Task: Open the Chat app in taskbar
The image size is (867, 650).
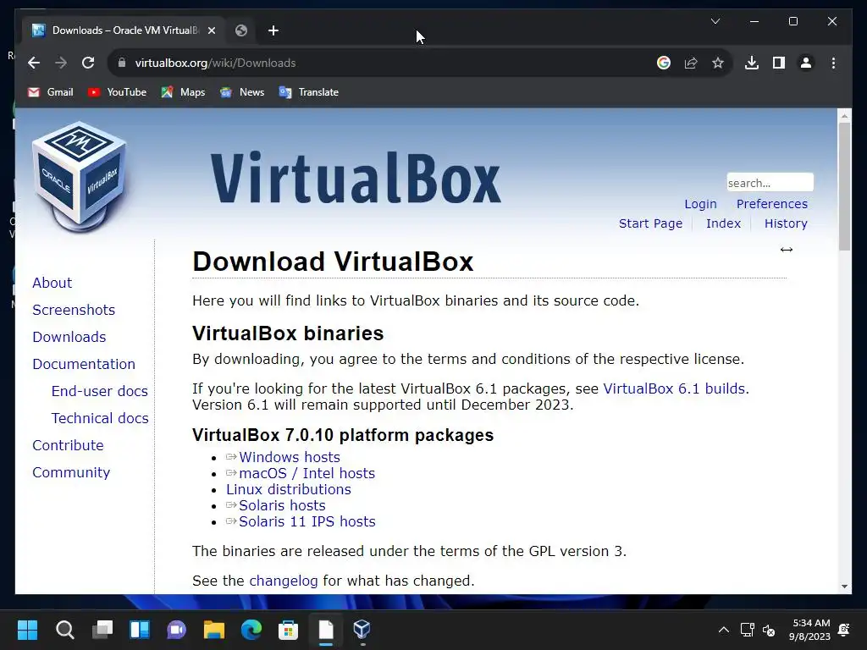Action: [176, 630]
